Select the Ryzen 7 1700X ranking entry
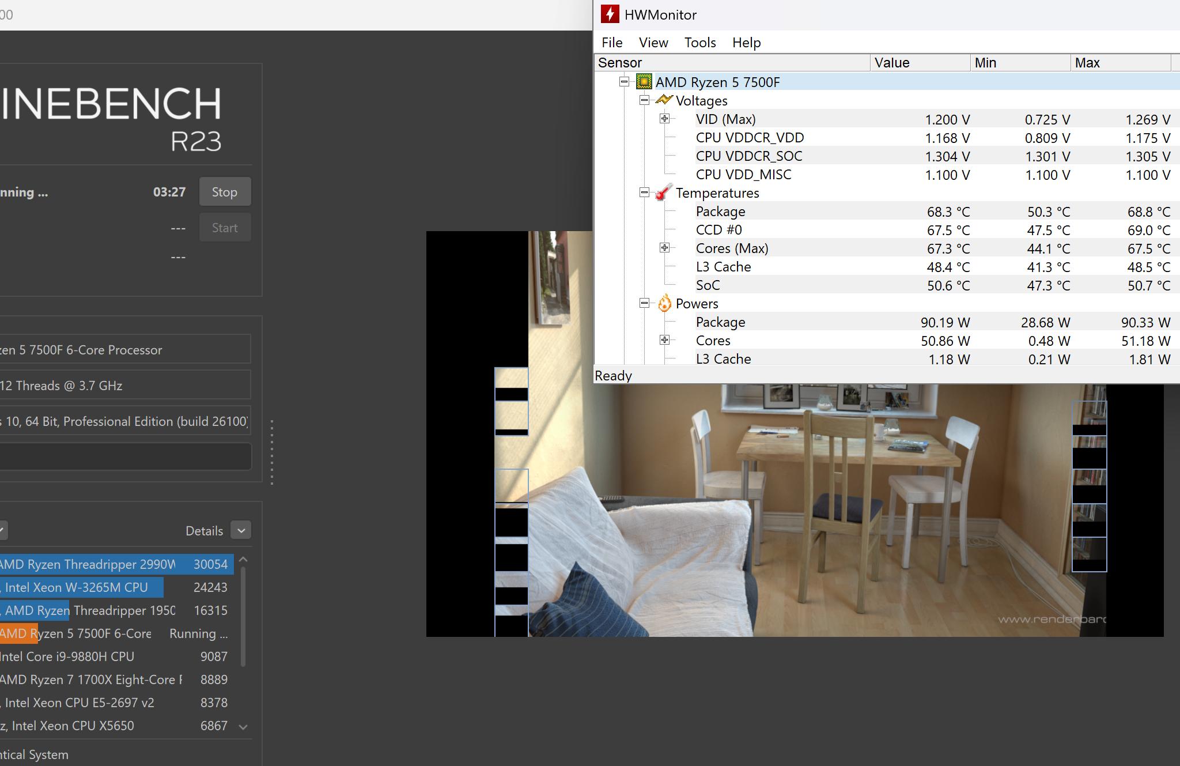Screen dimensions: 1180x766 point(117,680)
